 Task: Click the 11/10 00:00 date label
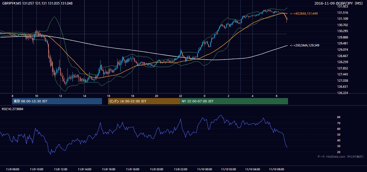[x=204, y=169]
